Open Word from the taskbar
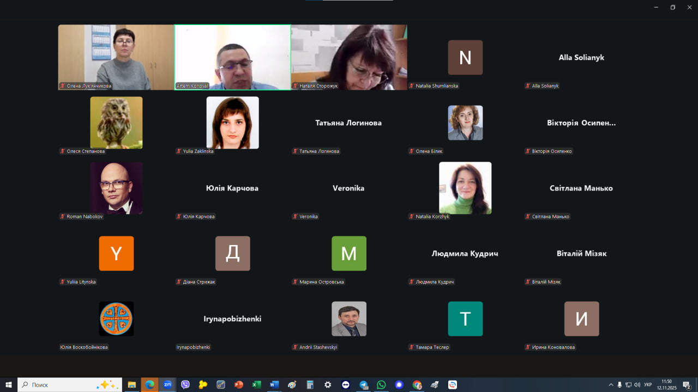This screenshot has height=392, width=698. [x=274, y=384]
